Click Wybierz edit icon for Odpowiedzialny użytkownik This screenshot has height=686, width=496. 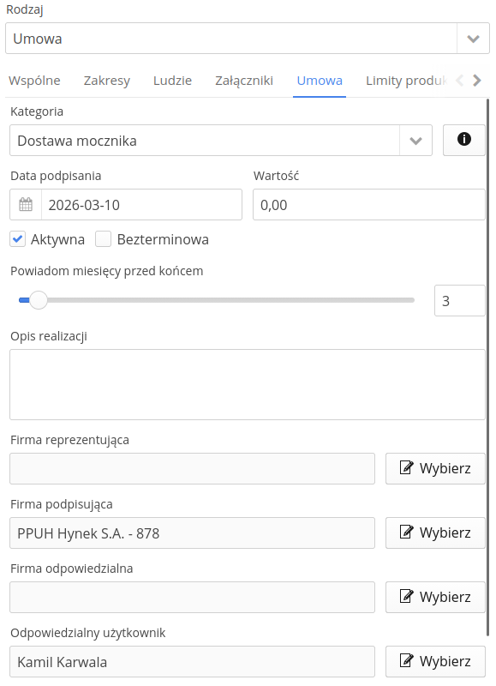point(406,660)
